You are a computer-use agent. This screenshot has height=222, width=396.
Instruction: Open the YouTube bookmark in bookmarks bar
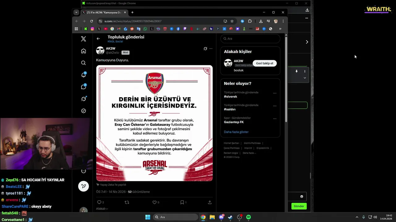point(105,29)
